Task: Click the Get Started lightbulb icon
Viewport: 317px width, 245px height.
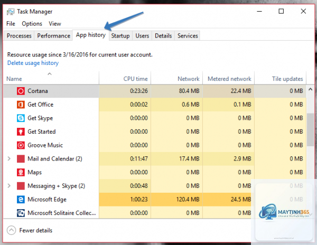Action: pyautogui.click(x=21, y=131)
